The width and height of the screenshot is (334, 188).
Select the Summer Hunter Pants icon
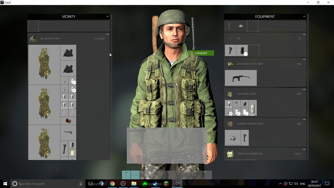230,124
